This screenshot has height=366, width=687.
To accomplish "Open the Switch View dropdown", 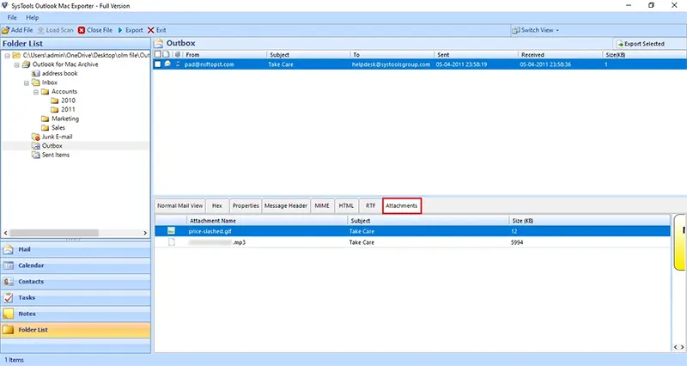I will click(x=535, y=30).
